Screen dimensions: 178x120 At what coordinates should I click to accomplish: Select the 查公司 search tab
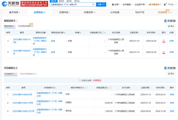click(54, 1)
